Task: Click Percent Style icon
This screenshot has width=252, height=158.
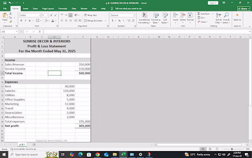Action: pyautogui.click(x=120, y=21)
